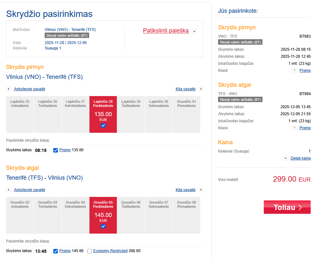This screenshot has height=262, width=319.
Task: Click Ankstesnė savaitė link for outbound flight
Action: click(x=30, y=89)
